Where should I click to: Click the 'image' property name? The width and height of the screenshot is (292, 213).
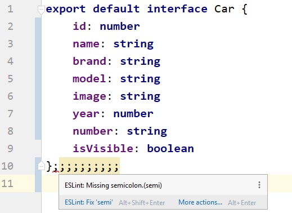[x=89, y=97]
